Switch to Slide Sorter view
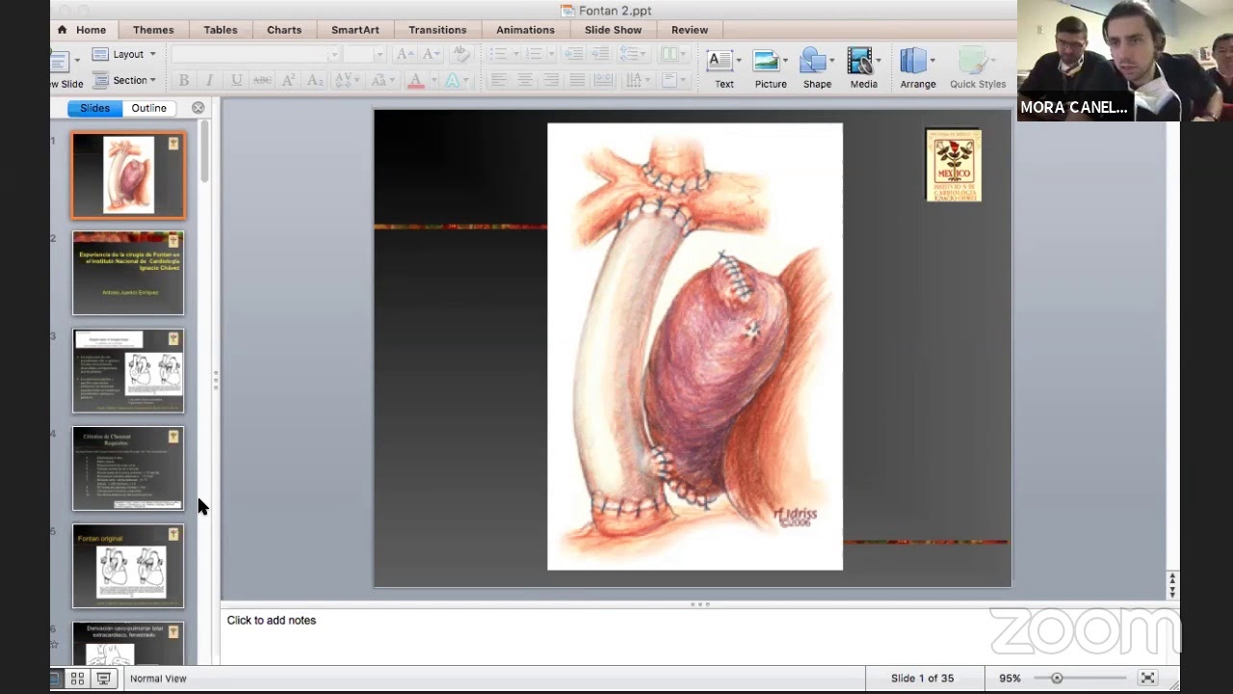Image resolution: width=1233 pixels, height=694 pixels. pos(78,679)
